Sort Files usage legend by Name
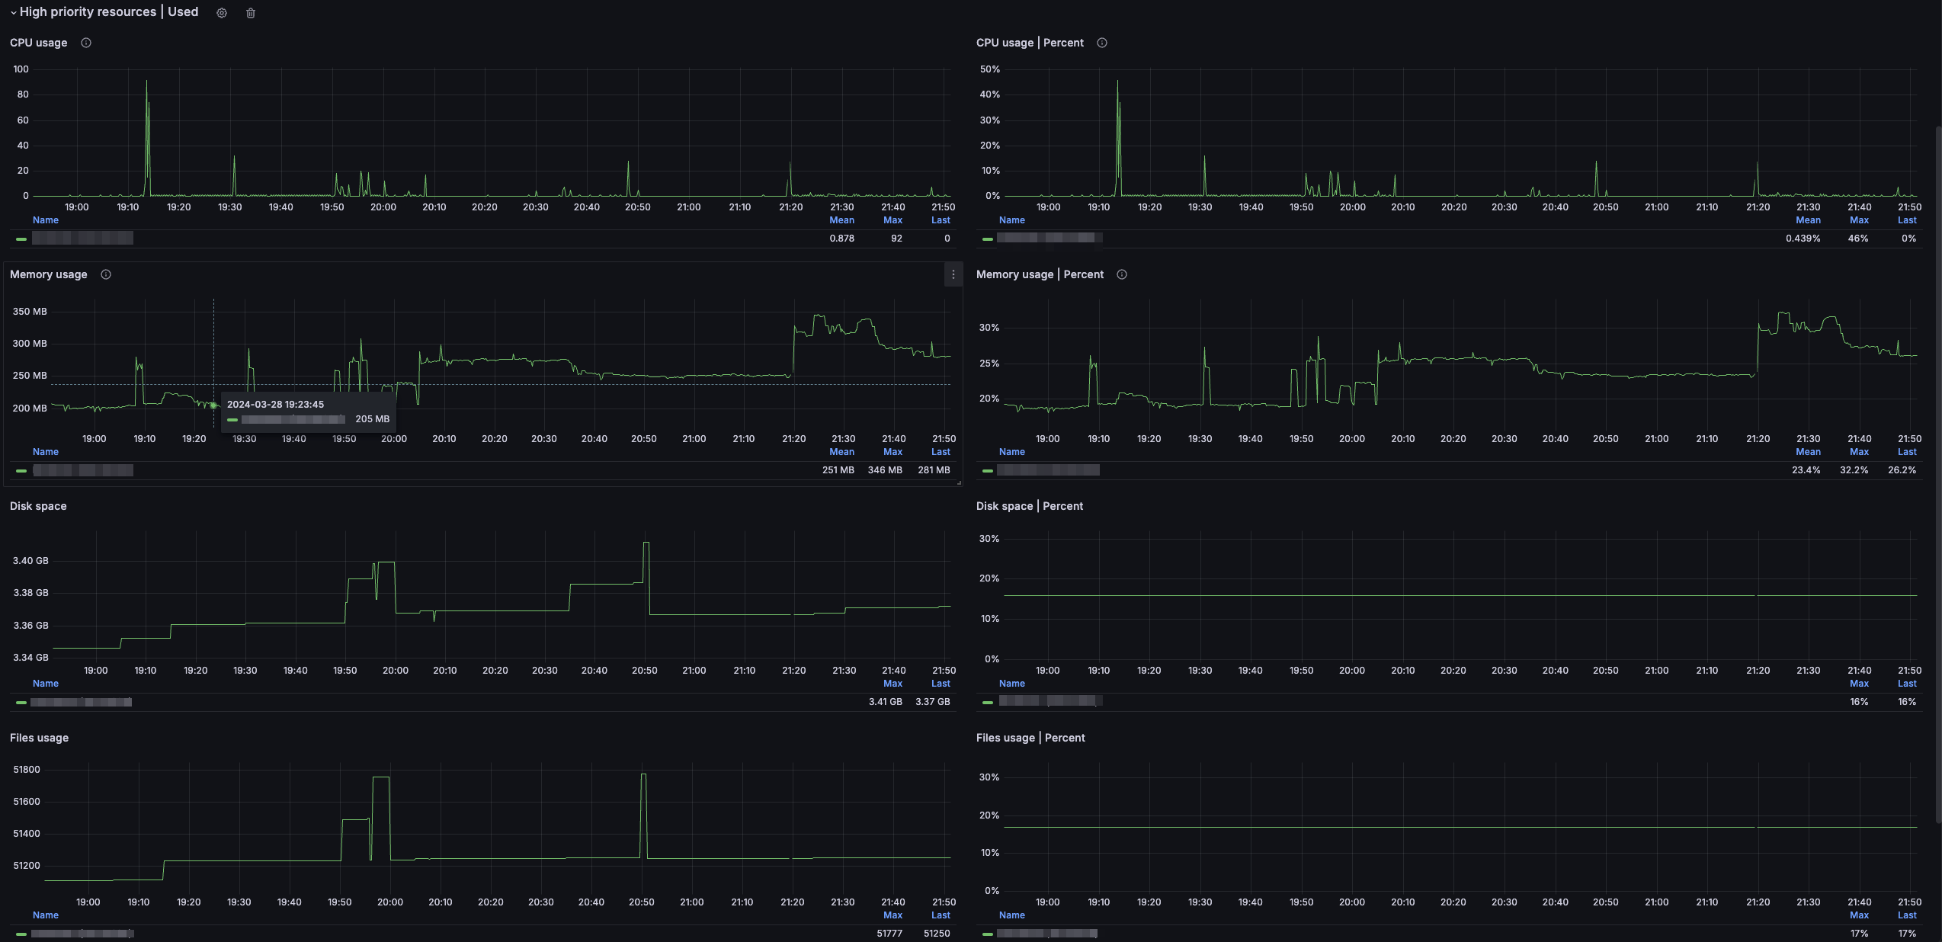The width and height of the screenshot is (1942, 942). click(46, 915)
